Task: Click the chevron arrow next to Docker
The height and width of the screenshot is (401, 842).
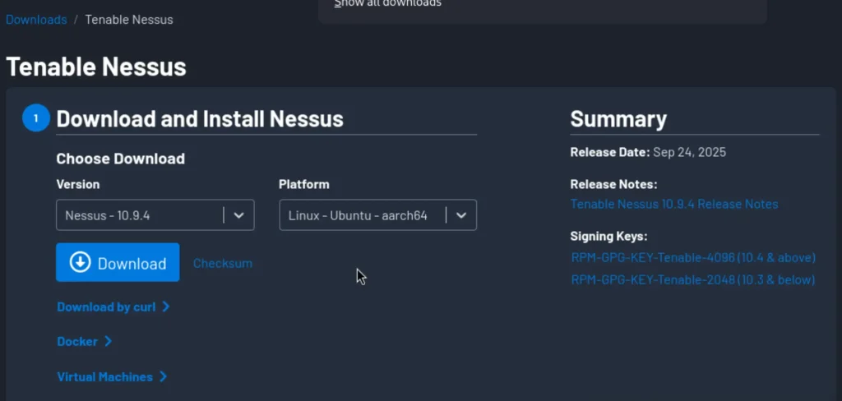Action: (108, 341)
